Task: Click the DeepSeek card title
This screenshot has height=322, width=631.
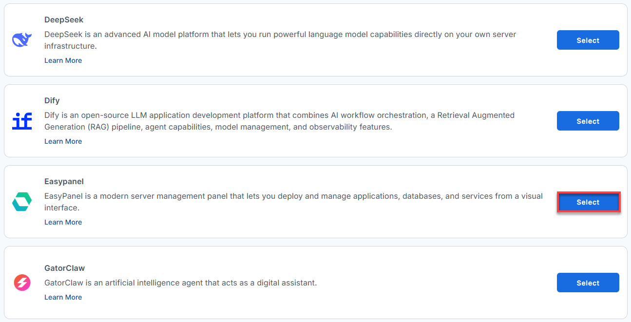Action: (x=64, y=20)
